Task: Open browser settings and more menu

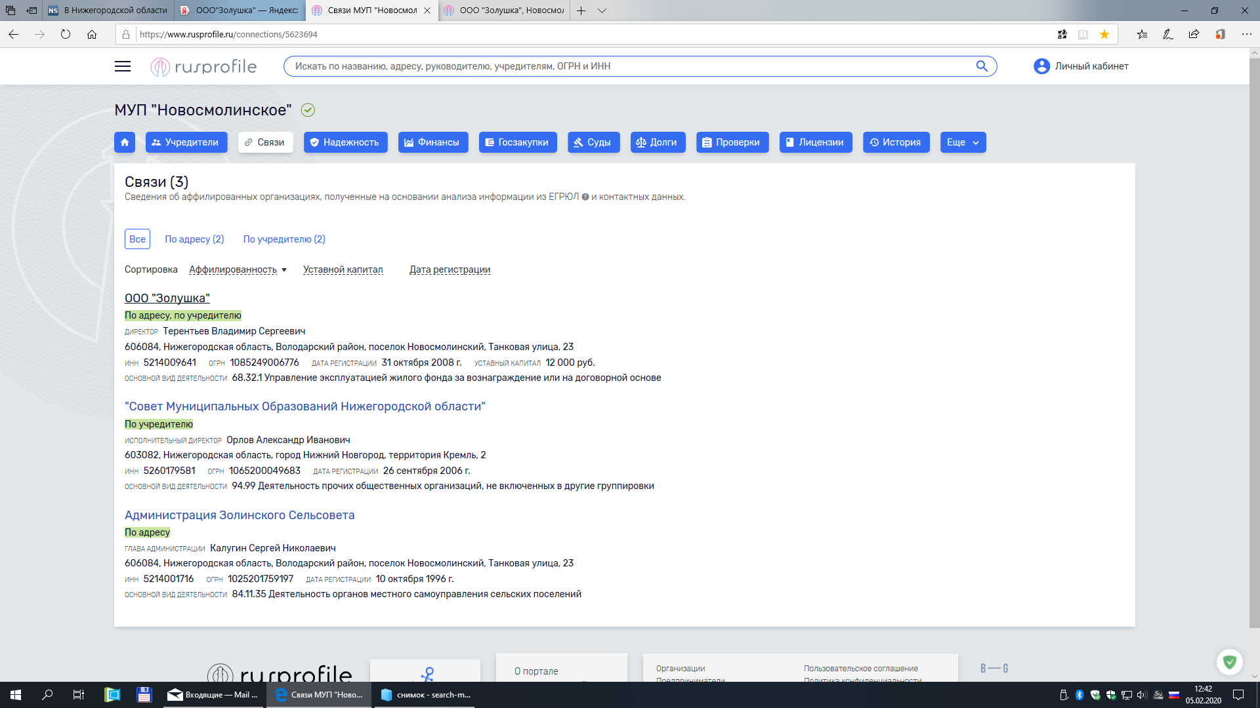Action: (x=1246, y=34)
